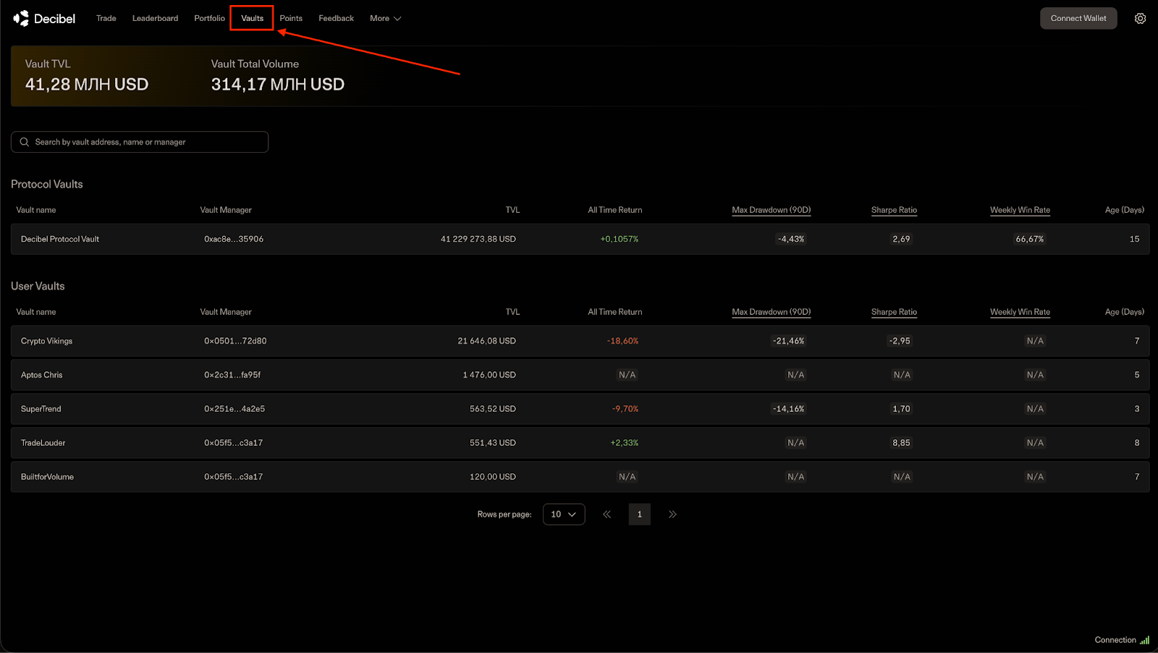The width and height of the screenshot is (1158, 653).
Task: Click TradeLouder's manager address 0x05f5...c3a17
Action: click(233, 443)
